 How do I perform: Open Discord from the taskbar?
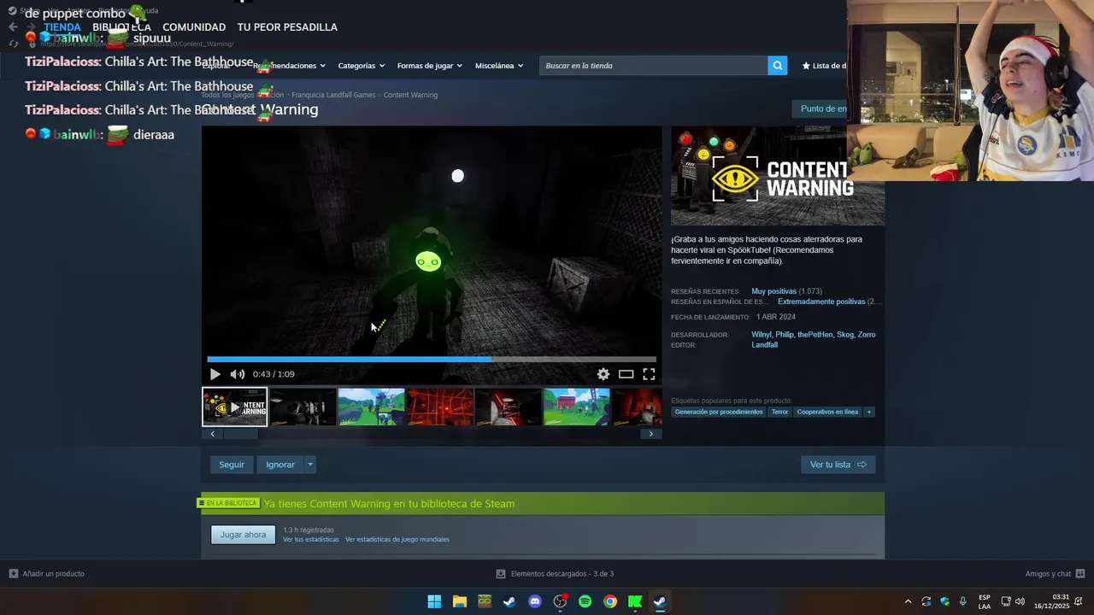coord(535,601)
